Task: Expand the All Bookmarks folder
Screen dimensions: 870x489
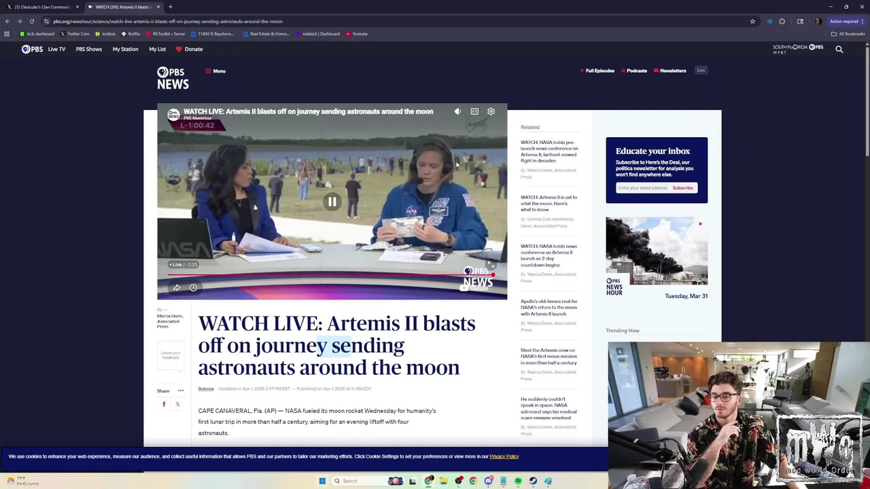Action: pos(848,34)
